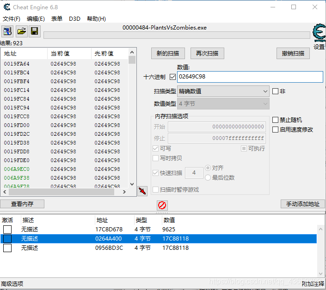
Task: Click the 设置 label under the logo
Action: click(x=319, y=47)
